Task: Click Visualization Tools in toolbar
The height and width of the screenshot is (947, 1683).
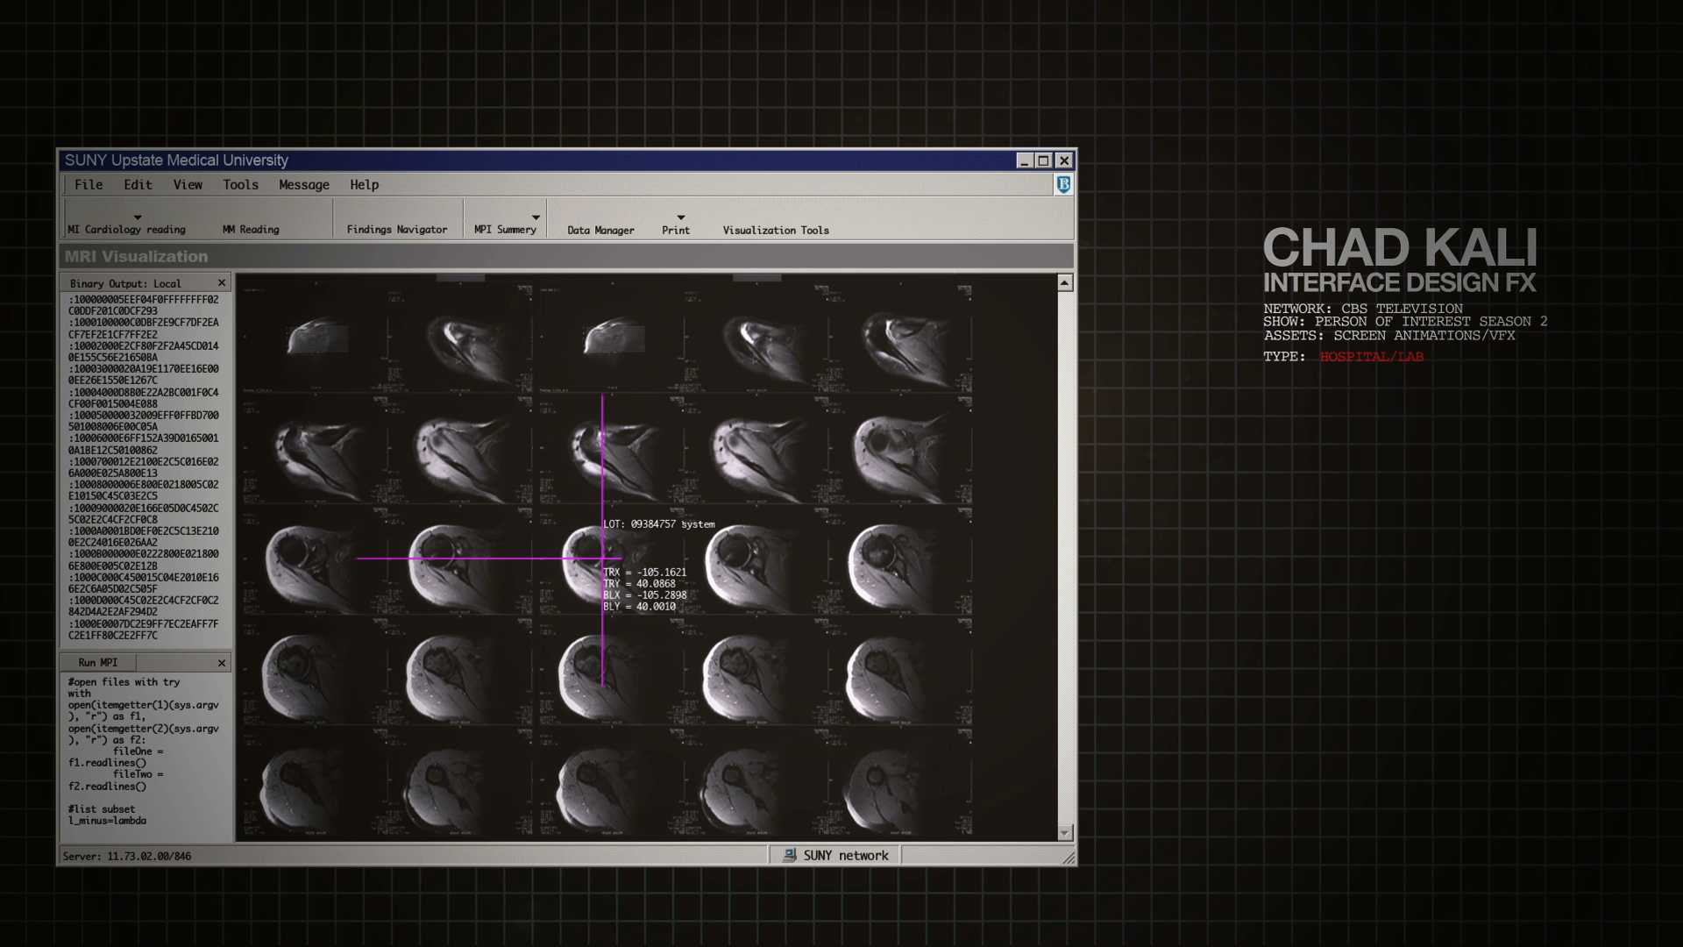Action: 776,230
